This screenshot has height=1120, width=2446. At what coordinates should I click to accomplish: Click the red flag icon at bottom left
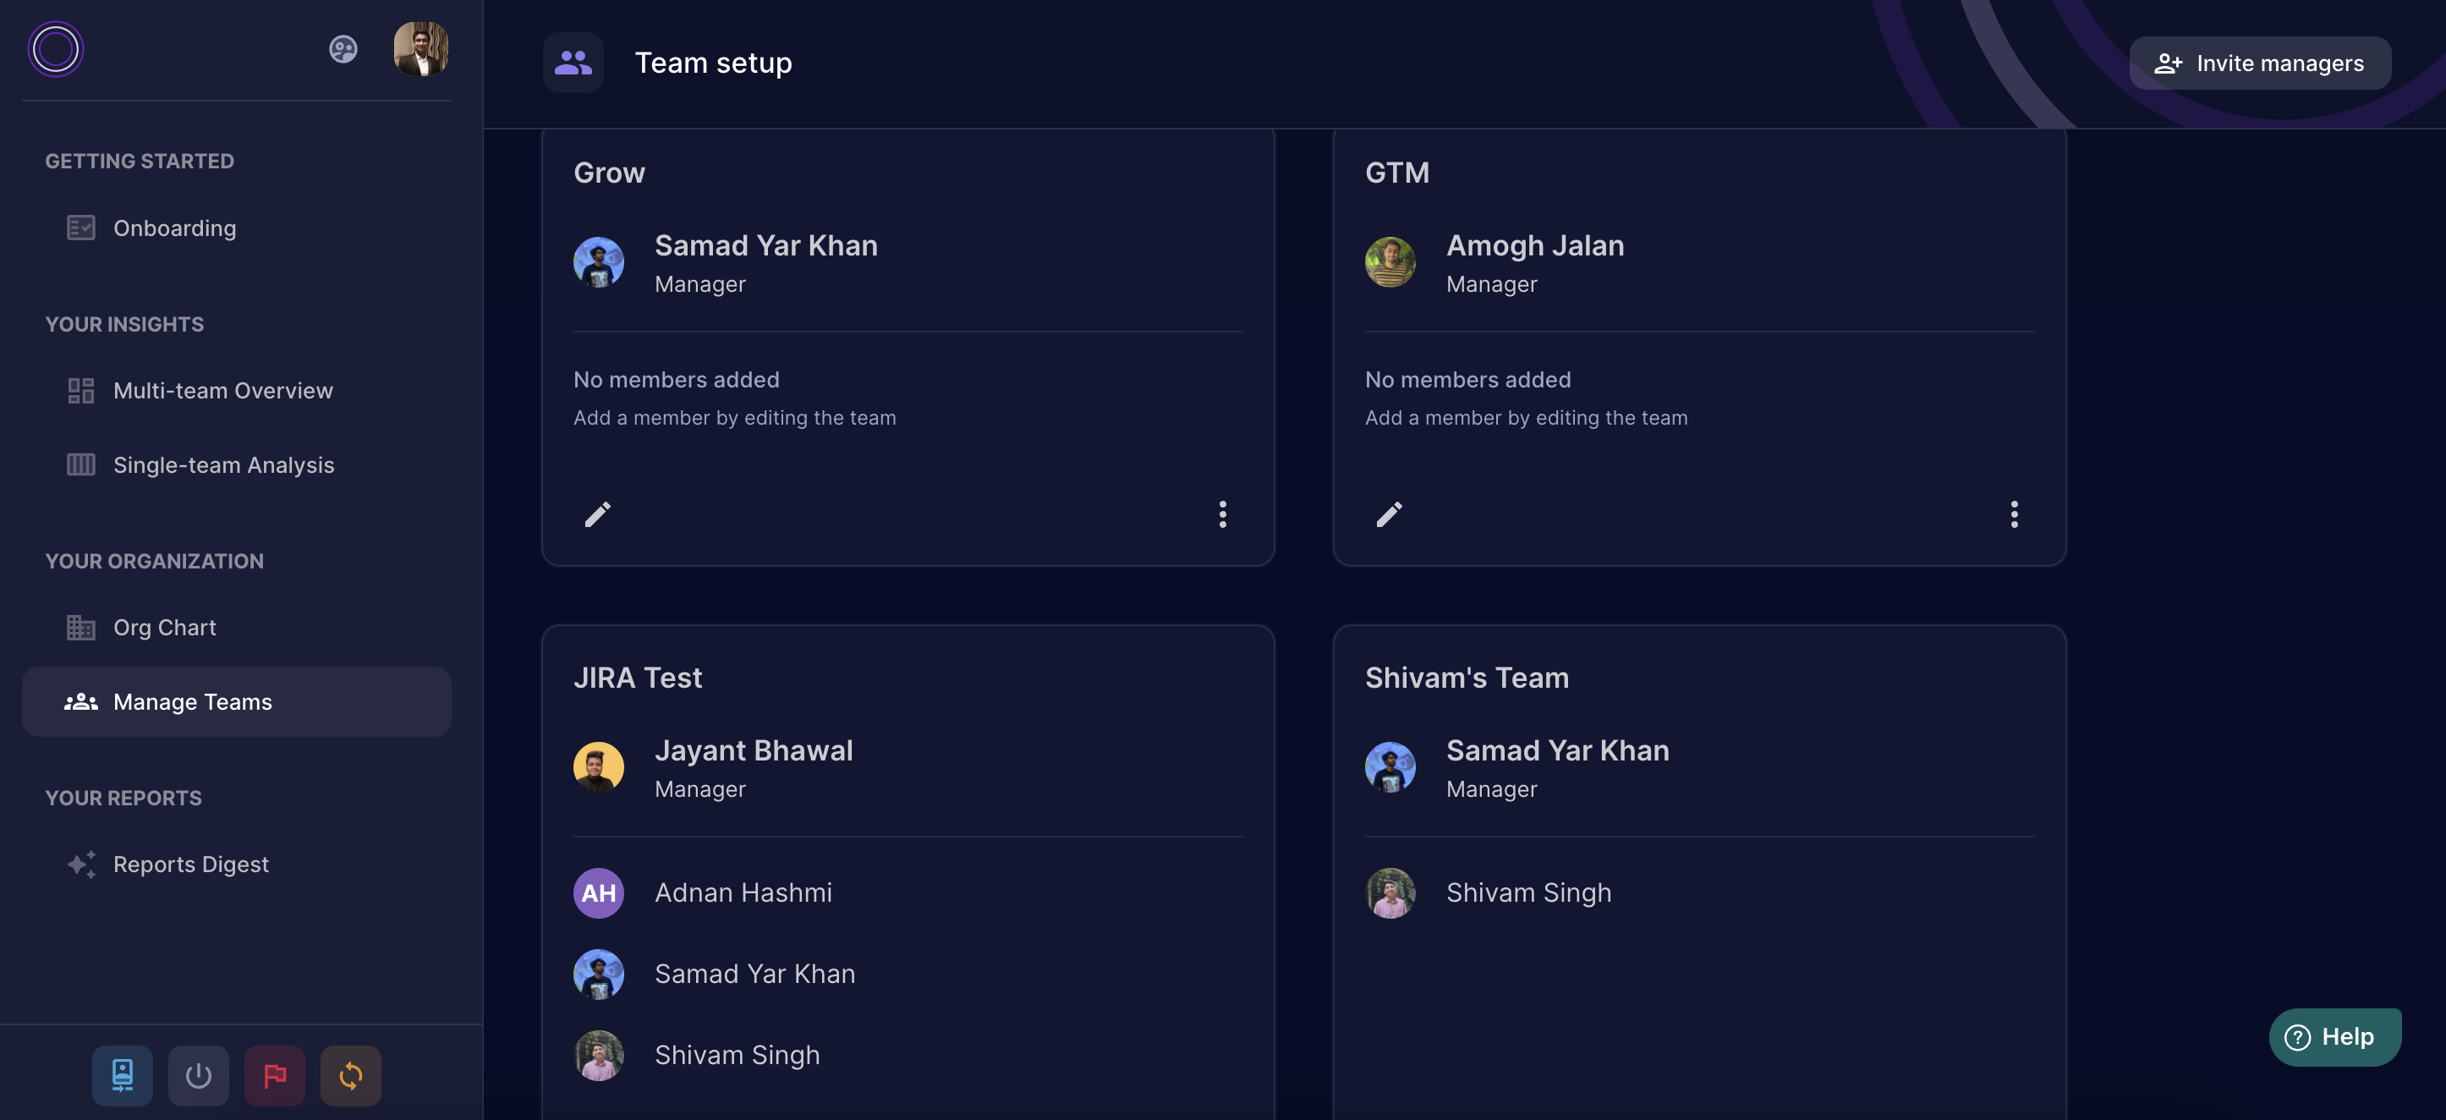274,1075
